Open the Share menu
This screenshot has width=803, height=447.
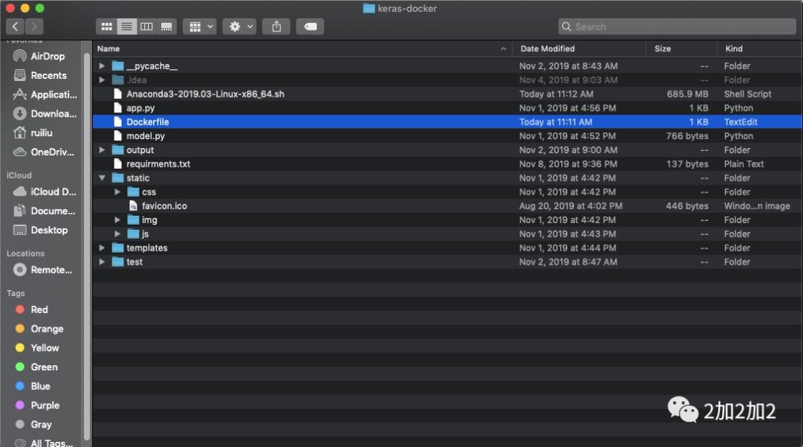276,26
